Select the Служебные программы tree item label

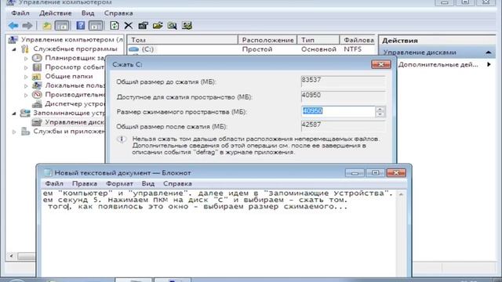(75, 49)
